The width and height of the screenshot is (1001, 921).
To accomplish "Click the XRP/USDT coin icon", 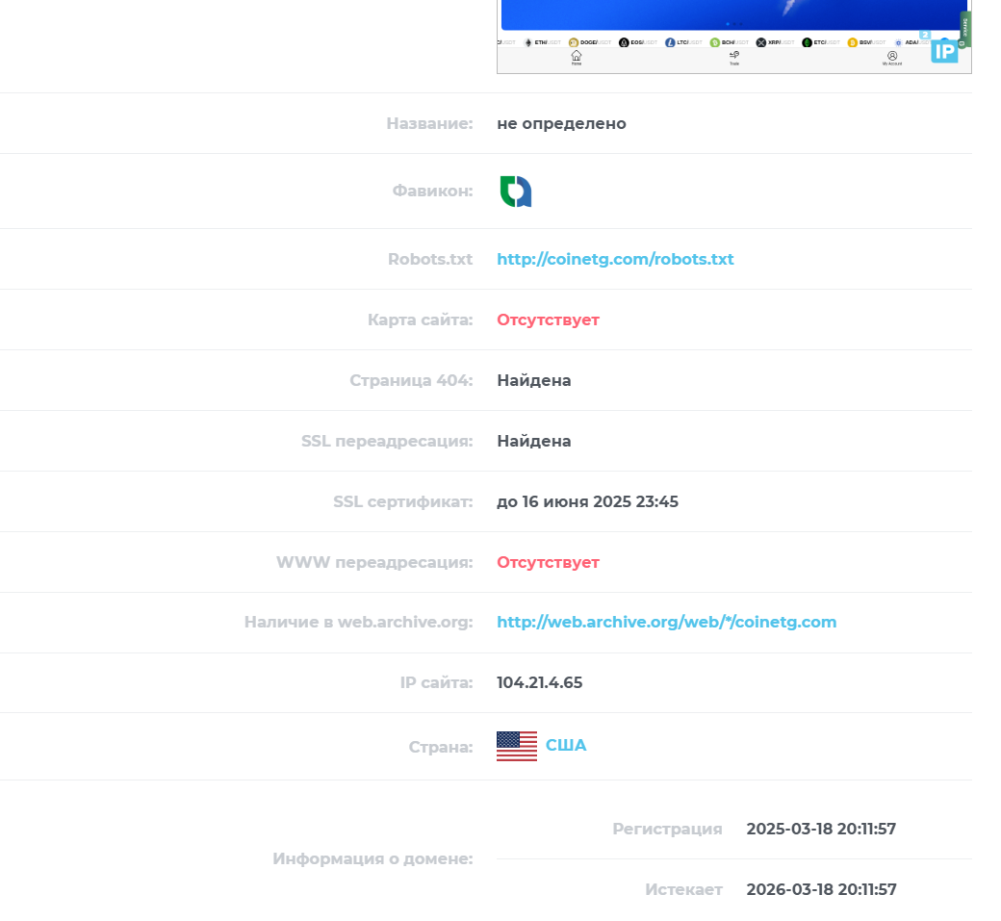I will 761,42.
